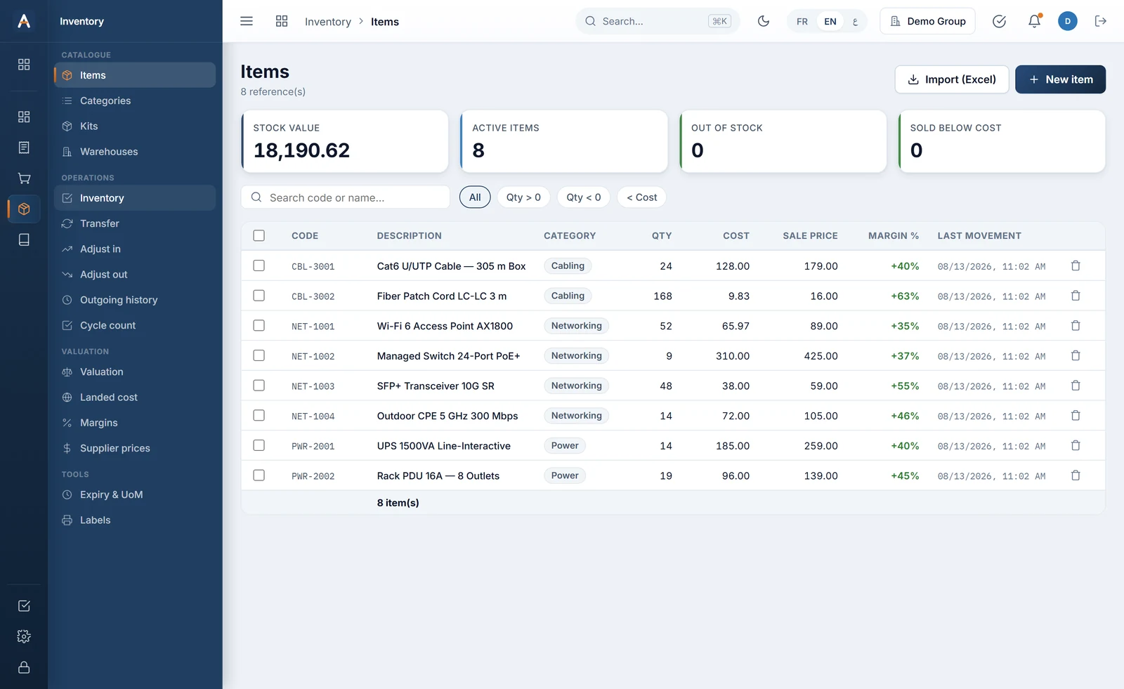Open Kits in sidebar

135,126
